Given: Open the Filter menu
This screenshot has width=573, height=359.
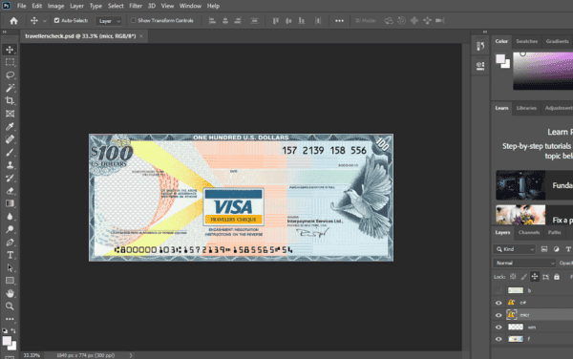Looking at the screenshot, I should 136,6.
